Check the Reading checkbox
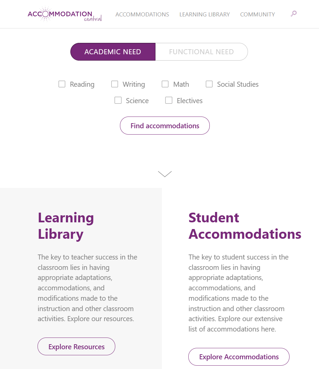 pos(62,84)
